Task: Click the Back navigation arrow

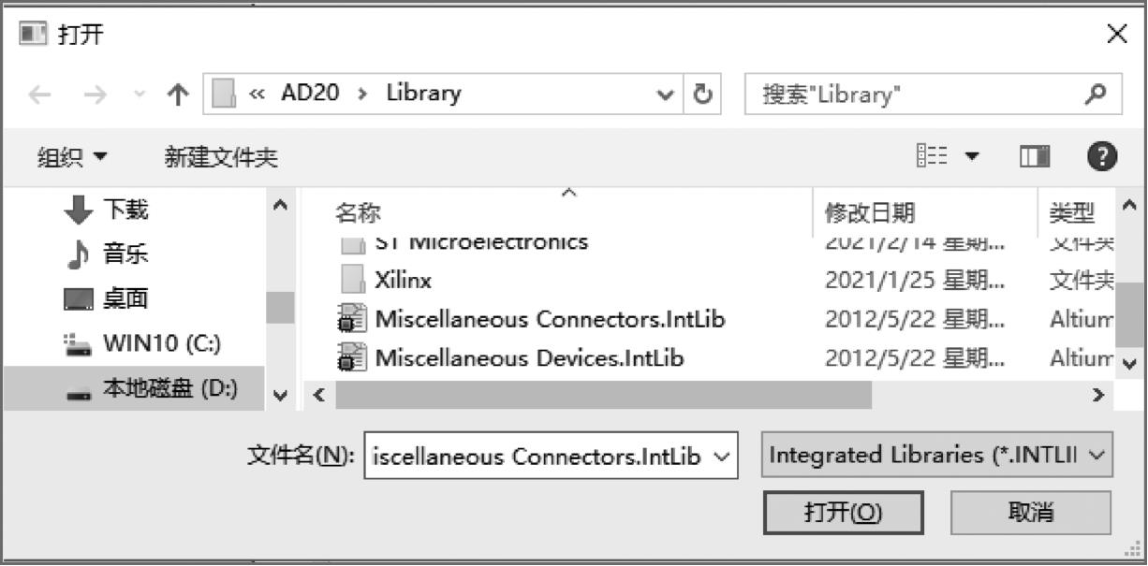Action: (x=40, y=94)
